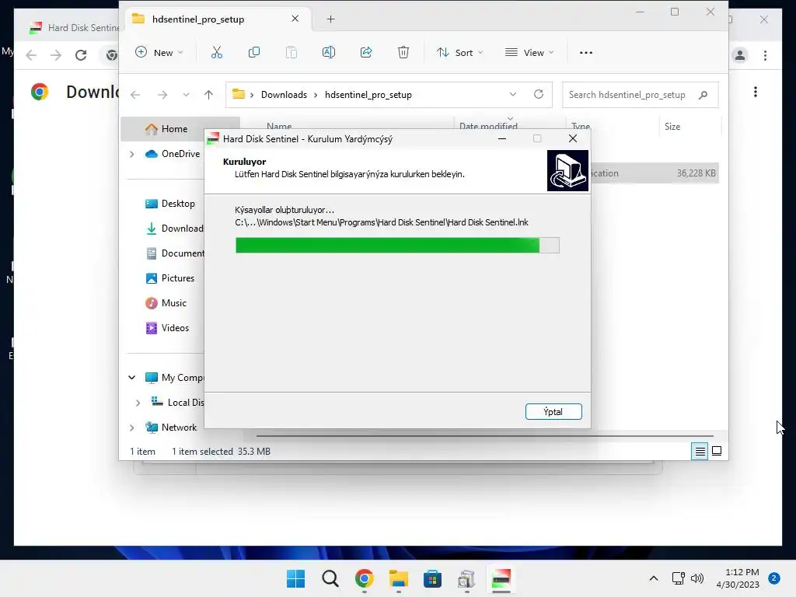Expand the Local Disk tree node

[138, 403]
